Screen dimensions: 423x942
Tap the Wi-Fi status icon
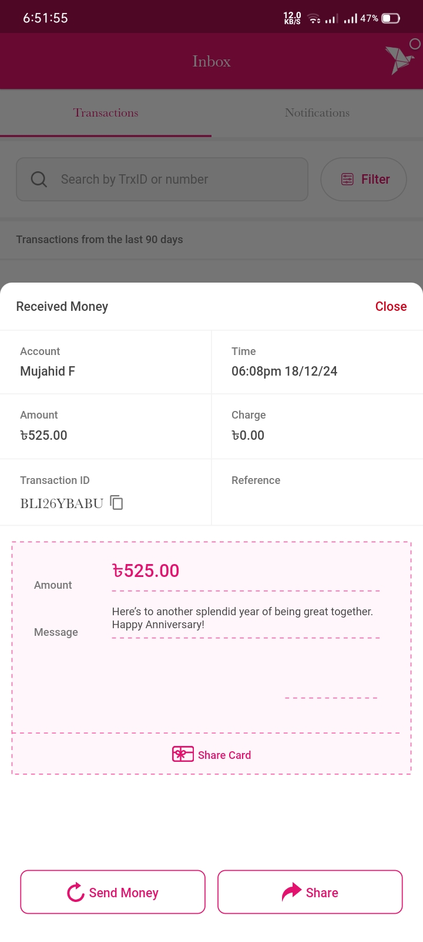315,19
